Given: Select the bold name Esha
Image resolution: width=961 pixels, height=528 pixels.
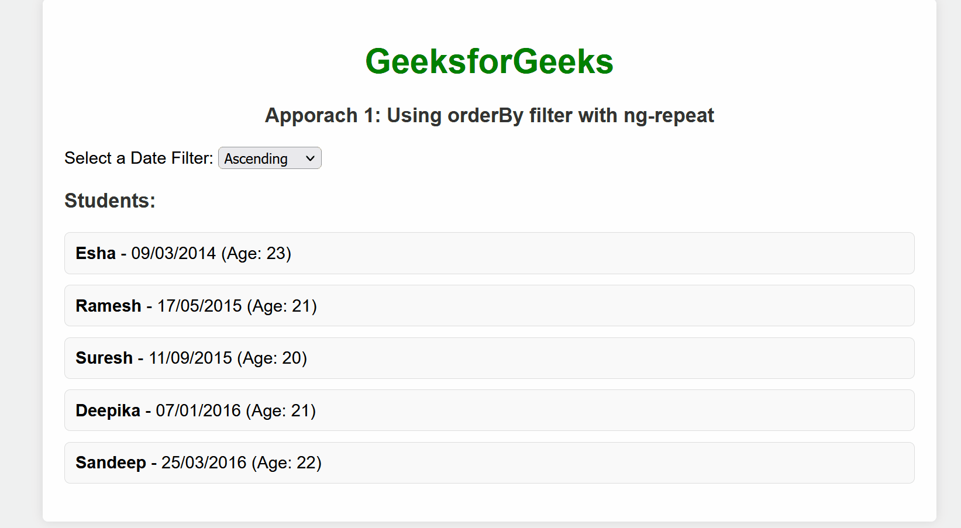Looking at the screenshot, I should tap(95, 253).
